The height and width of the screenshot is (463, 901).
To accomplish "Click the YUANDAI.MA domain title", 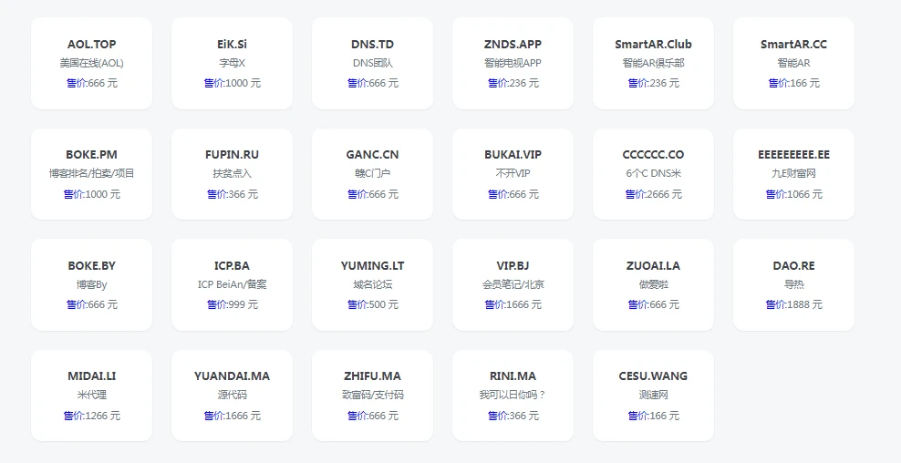I will (x=232, y=376).
